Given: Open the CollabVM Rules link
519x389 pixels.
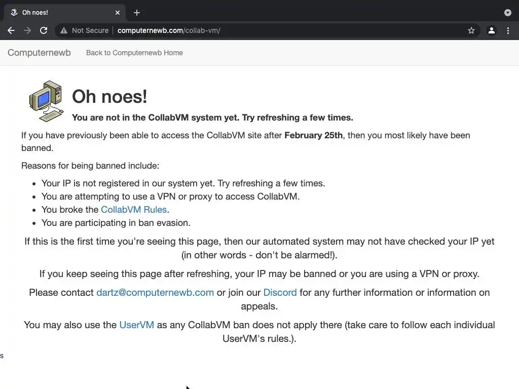Looking at the screenshot, I should coord(134,210).
